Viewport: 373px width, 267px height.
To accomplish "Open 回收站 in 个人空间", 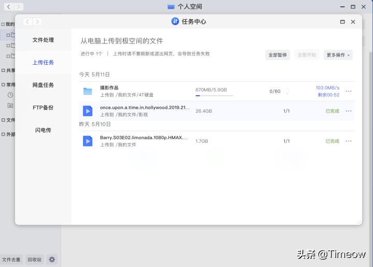I will (x=35, y=259).
